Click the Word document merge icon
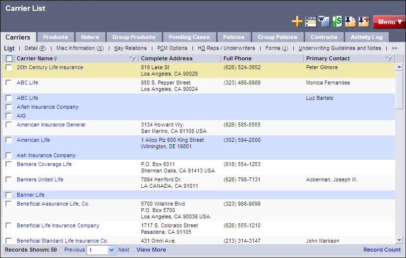Screen dimensions: 406x258 tap(324, 21)
